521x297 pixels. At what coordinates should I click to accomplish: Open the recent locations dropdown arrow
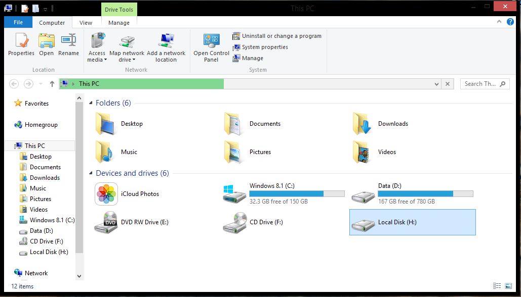(x=41, y=84)
